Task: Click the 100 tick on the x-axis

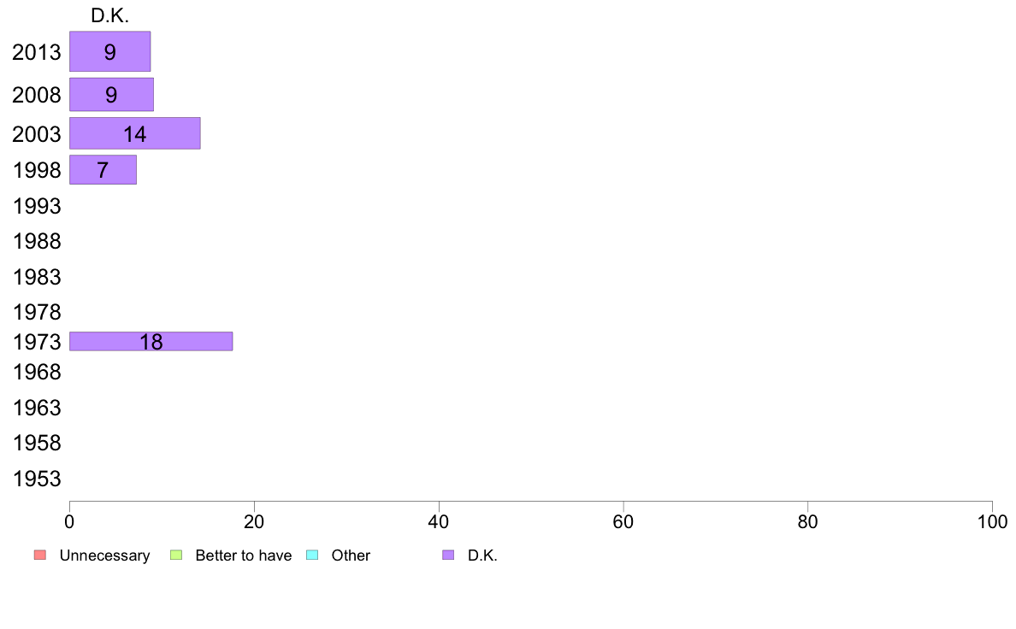Action: 992,521
